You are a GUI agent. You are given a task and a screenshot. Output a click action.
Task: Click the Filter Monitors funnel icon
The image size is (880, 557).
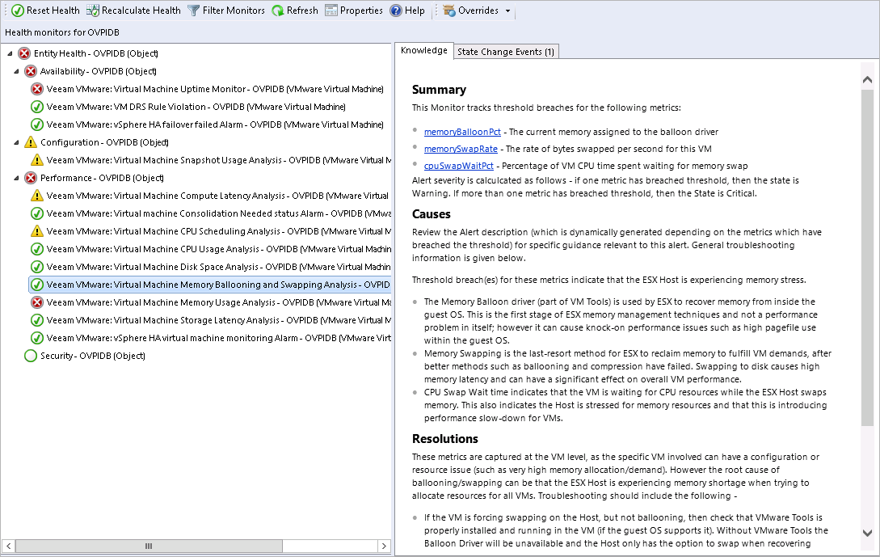194,11
